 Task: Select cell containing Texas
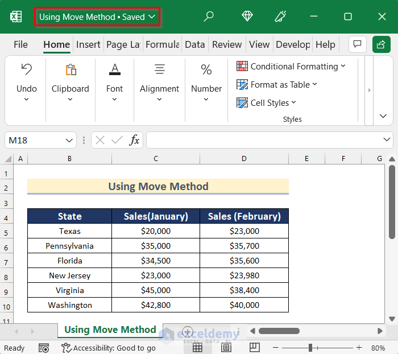coord(69,231)
